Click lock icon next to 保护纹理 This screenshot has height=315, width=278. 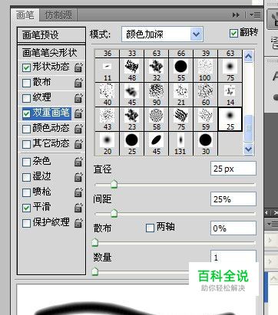78,223
